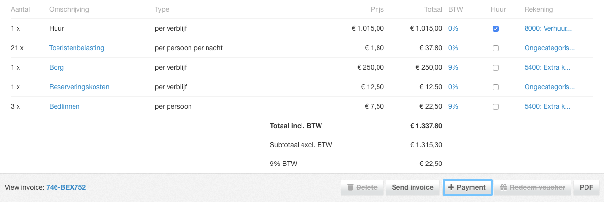Enable Huur checkbox for Borg row

coord(496,68)
